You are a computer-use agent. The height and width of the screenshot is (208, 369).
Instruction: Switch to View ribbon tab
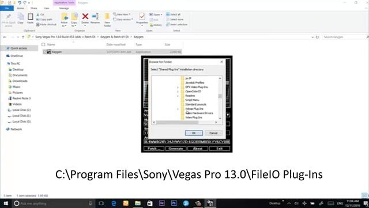[46, 8]
